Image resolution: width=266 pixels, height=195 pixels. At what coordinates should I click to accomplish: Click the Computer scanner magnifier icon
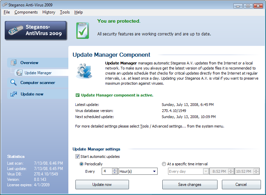point(13,82)
